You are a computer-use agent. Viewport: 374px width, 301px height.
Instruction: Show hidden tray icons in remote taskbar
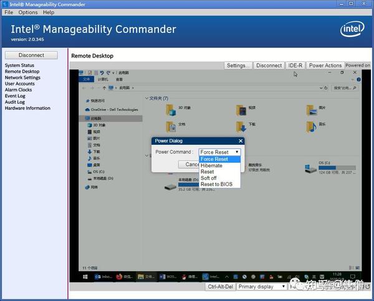227,277
